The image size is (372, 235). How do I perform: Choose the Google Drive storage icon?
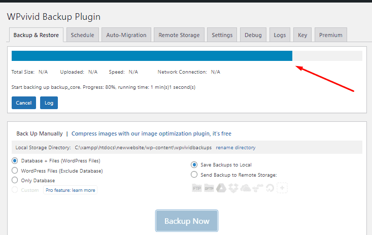pyautogui.click(x=221, y=188)
